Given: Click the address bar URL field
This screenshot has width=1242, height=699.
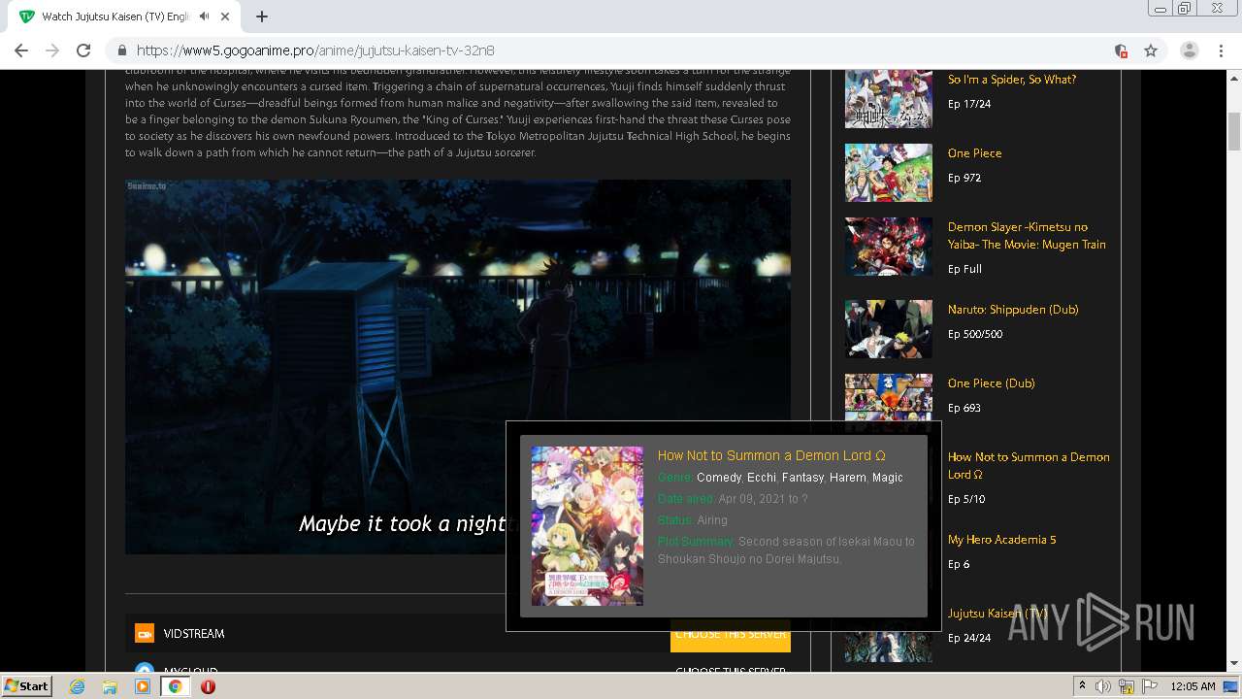Looking at the screenshot, I should pos(621,50).
